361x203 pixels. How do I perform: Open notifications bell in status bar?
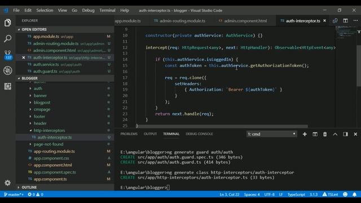(355, 195)
